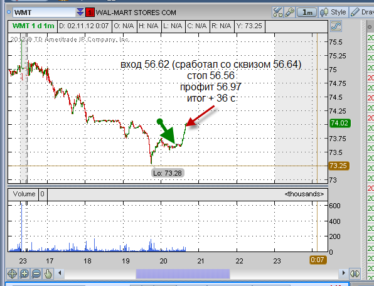Click the chart mode curve icon
The width and height of the screenshot is (374, 286).
[336, 26]
